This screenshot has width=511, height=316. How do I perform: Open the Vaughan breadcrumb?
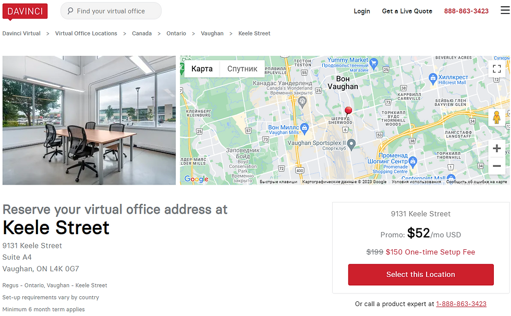[x=212, y=33]
